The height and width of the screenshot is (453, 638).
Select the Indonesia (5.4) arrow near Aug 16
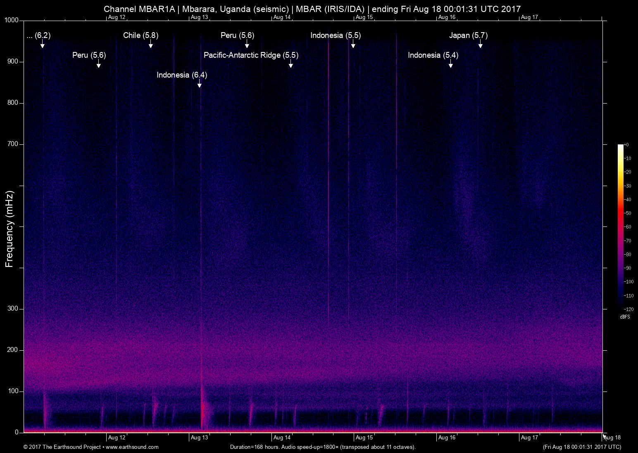pos(451,64)
